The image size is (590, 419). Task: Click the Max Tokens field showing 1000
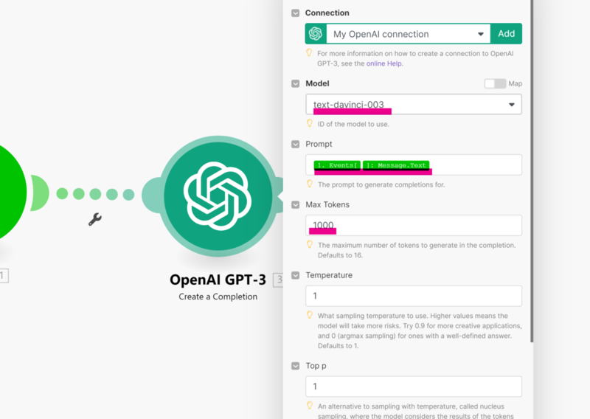(x=414, y=225)
